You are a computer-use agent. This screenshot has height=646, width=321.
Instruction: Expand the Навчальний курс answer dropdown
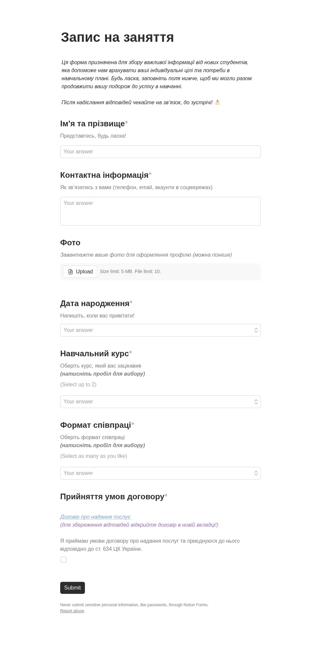click(157, 402)
